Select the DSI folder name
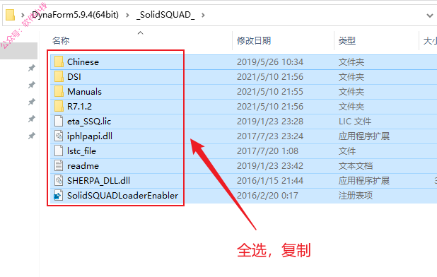437x277 pixels. point(74,76)
